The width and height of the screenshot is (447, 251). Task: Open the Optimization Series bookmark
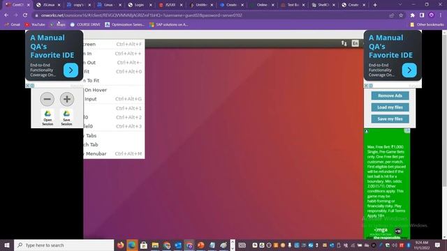coord(125,25)
